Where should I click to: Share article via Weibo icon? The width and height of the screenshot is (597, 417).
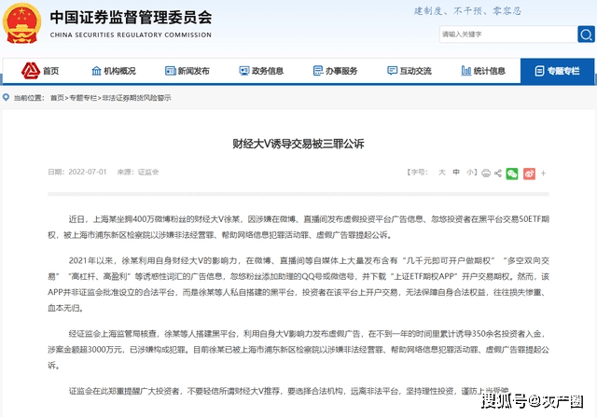coord(528,173)
